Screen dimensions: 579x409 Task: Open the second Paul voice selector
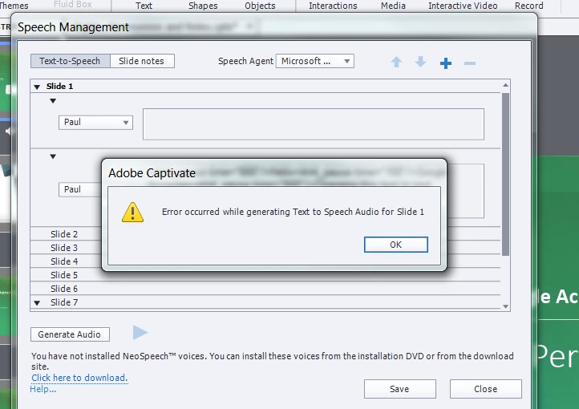point(79,190)
